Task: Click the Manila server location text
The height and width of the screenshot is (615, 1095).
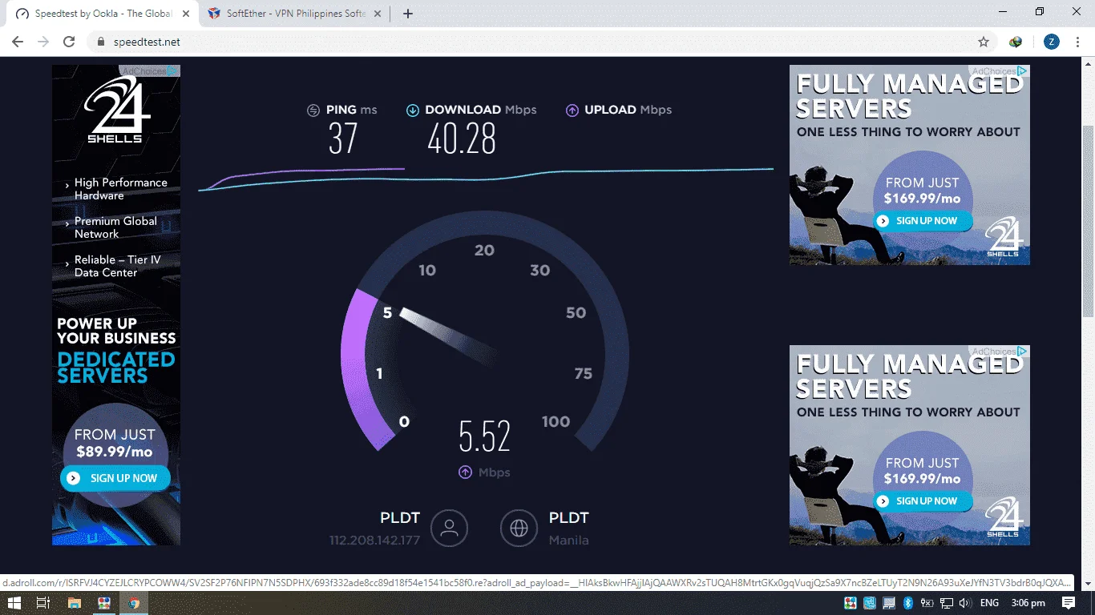Action: (x=569, y=541)
